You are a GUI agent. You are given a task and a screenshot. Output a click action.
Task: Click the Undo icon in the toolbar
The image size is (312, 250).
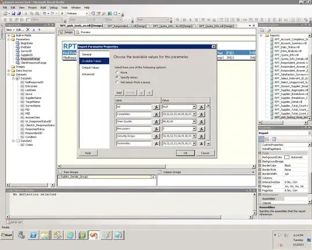[44, 13]
